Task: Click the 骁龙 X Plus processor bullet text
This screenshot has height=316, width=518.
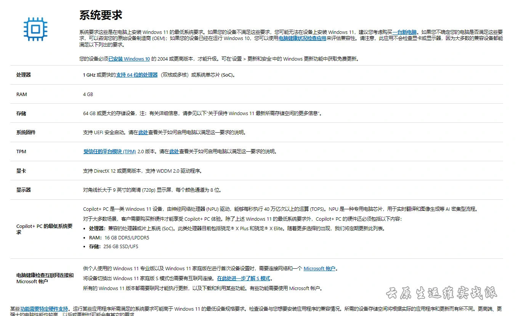Action: [x=237, y=228]
